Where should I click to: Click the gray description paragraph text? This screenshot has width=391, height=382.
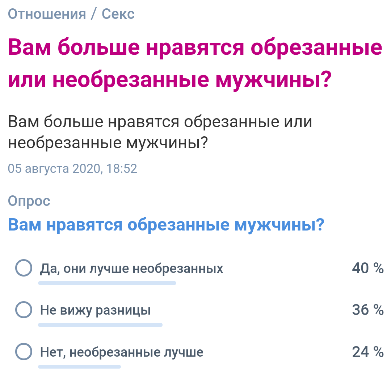click(x=160, y=132)
